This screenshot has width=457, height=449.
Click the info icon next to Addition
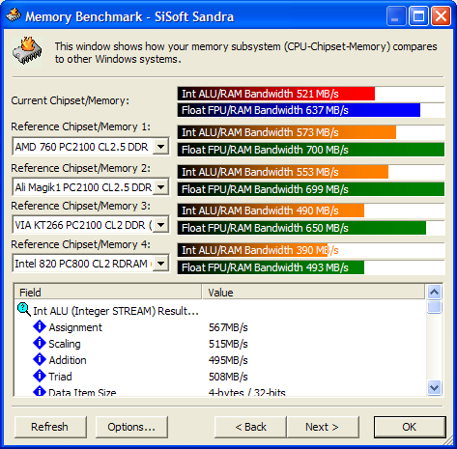40,359
